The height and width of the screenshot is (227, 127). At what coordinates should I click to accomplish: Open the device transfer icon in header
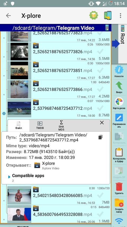[108, 15]
